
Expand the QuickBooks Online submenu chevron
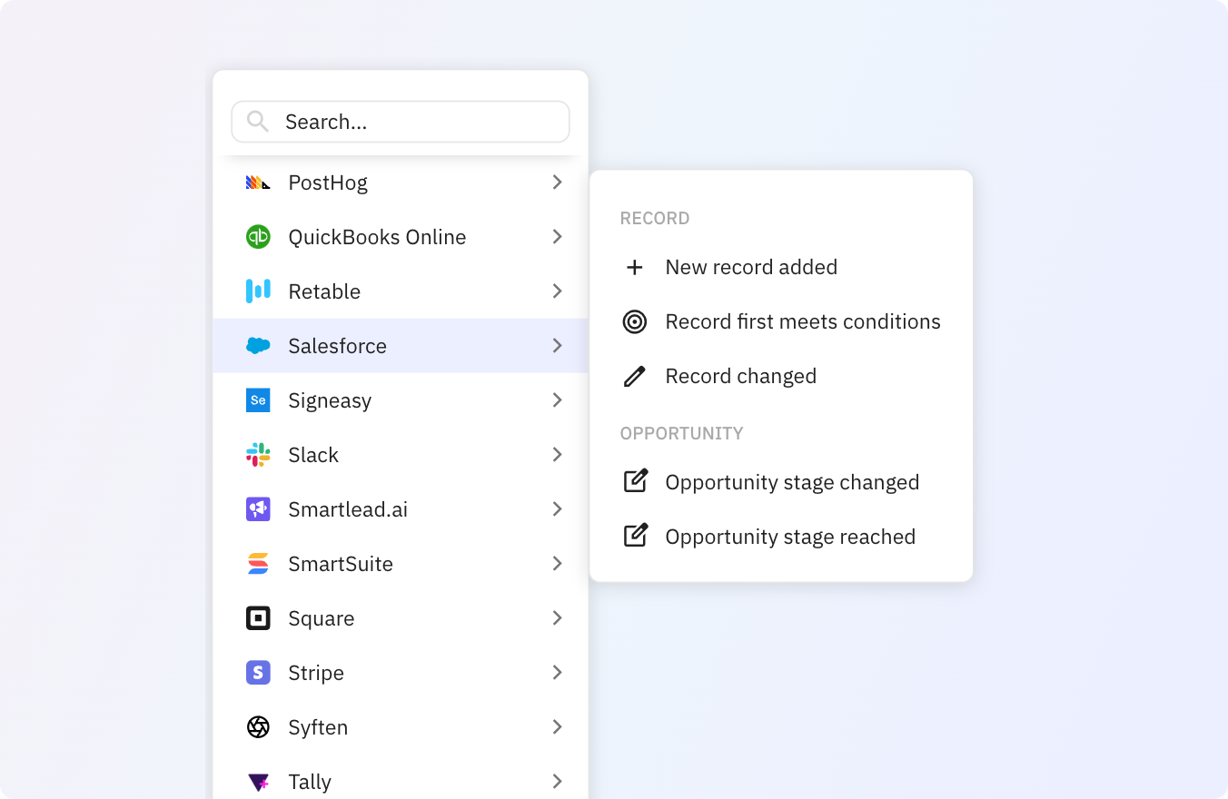pos(558,237)
